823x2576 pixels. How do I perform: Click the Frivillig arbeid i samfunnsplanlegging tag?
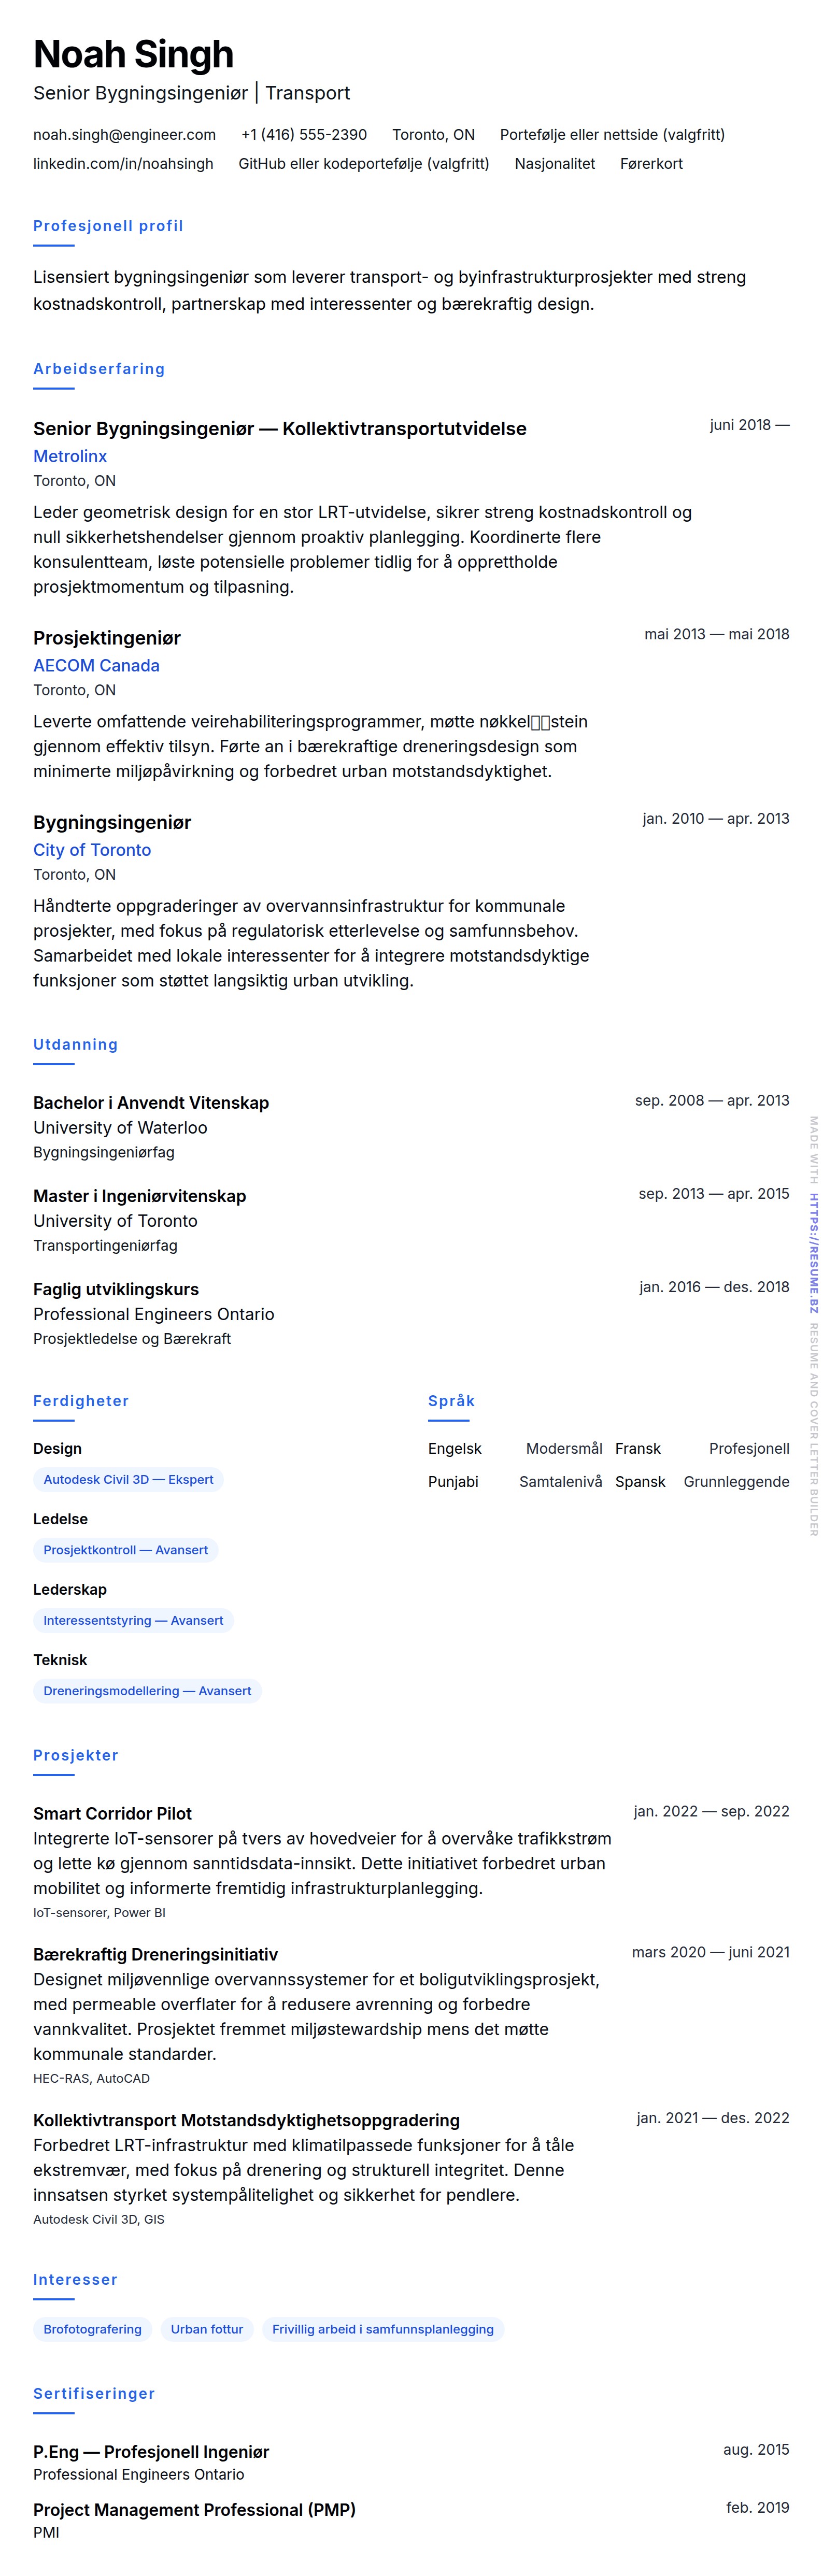(x=383, y=2329)
